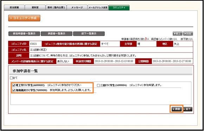Click the 削除 delete button
Image resolution: width=204 pixels, height=131 pixels.
tap(188, 34)
